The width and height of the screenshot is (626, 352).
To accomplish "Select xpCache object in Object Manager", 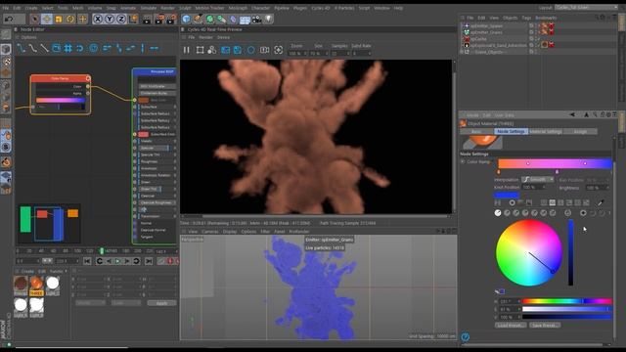I will (x=478, y=39).
